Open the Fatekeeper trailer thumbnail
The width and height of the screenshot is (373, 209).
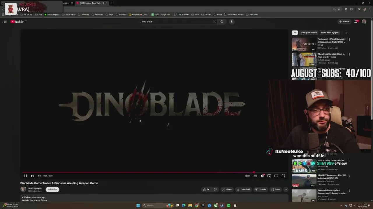304,44
